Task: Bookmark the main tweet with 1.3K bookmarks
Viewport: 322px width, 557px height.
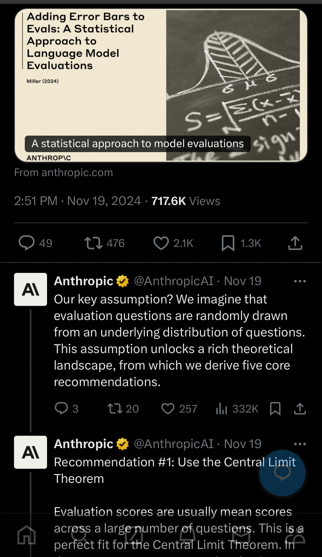Action: coord(228,243)
